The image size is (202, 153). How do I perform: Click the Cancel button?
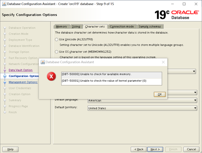click(191, 149)
